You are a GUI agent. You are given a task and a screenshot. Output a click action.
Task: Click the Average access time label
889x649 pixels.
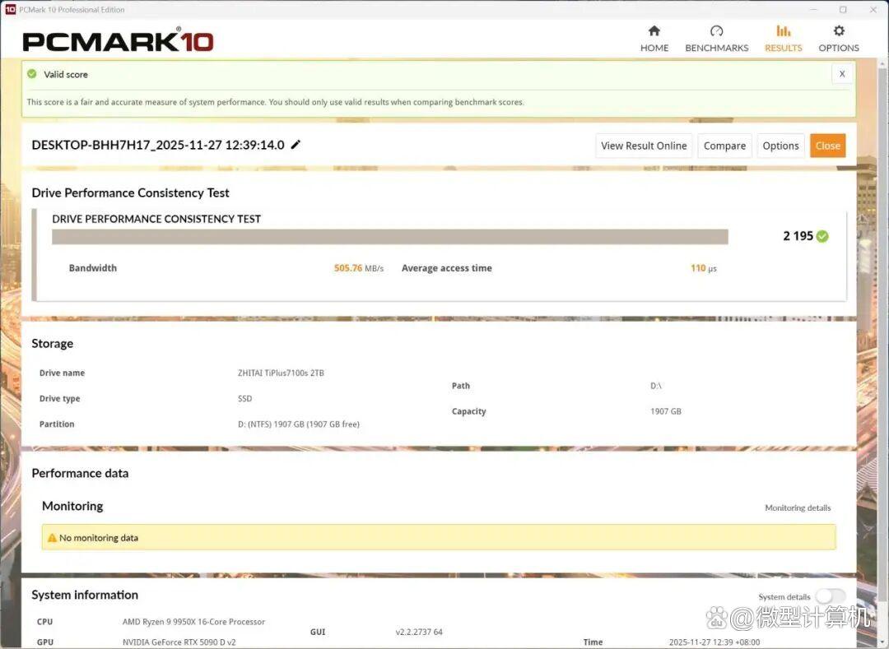click(x=447, y=268)
